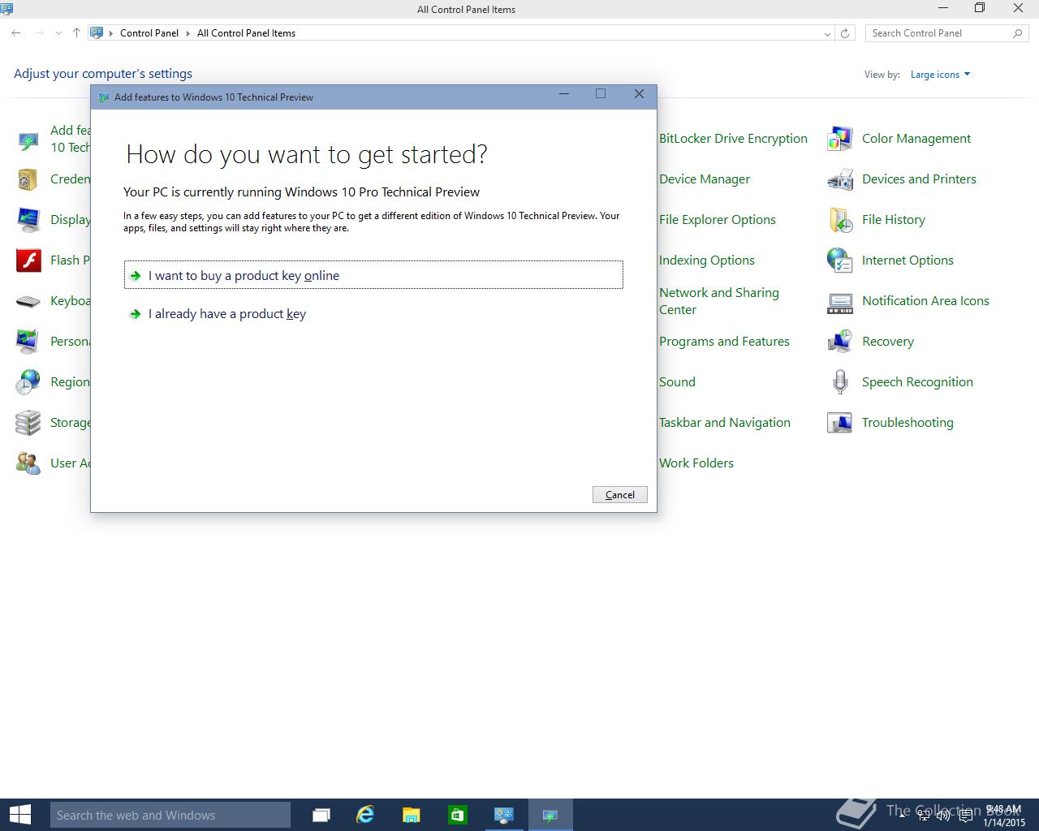Close the Add features dialog window
The image size is (1039, 831).
pos(639,94)
